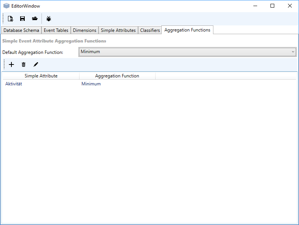Add a new aggregation function entry
This screenshot has height=225, width=299.
(11, 65)
